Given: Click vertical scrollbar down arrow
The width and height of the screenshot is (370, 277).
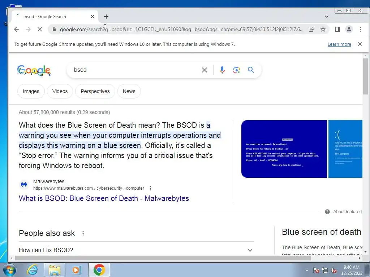Looking at the screenshot, I should click(x=365, y=252).
